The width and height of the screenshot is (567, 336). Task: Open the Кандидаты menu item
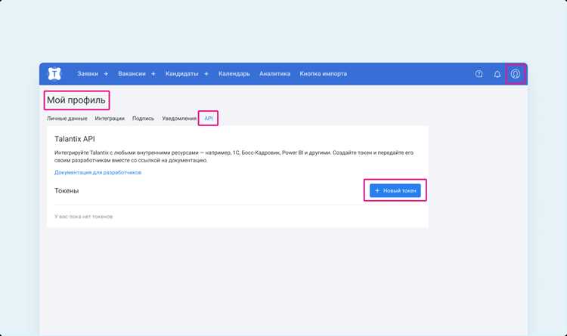click(182, 74)
